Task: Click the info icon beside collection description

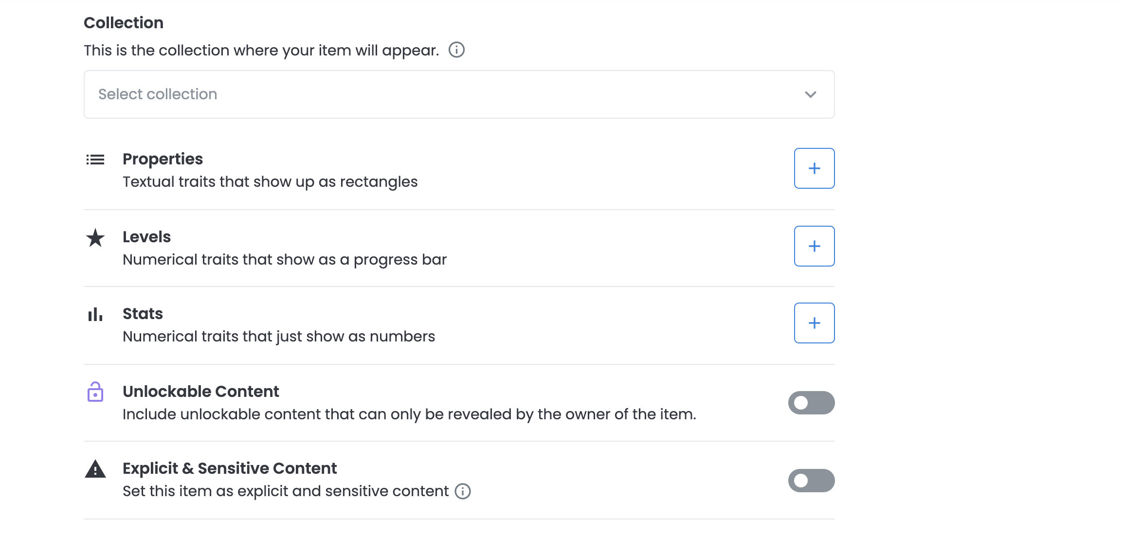Action: tap(456, 50)
